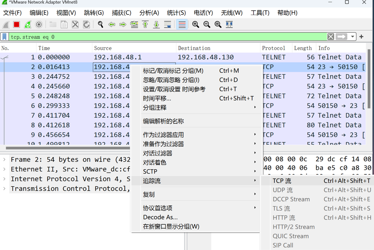Apply the display filter arrow
Image resolution: width=374 pixels, height=250 pixels.
coord(341,37)
